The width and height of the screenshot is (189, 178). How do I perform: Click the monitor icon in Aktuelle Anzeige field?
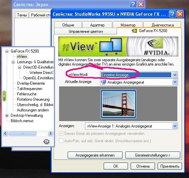pyautogui.click(x=104, y=82)
